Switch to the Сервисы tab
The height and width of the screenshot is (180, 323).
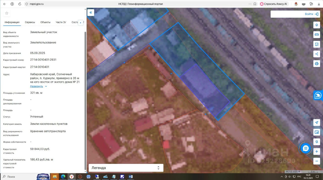point(30,22)
